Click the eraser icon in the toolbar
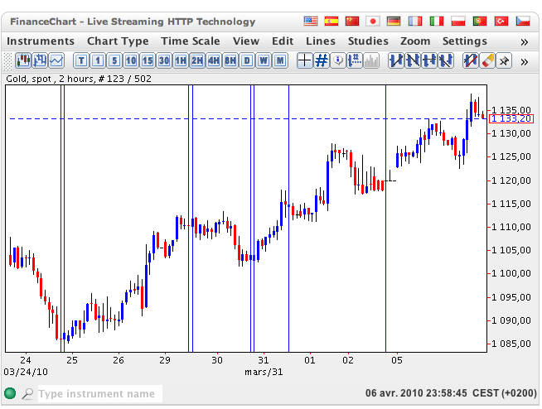 (487, 60)
